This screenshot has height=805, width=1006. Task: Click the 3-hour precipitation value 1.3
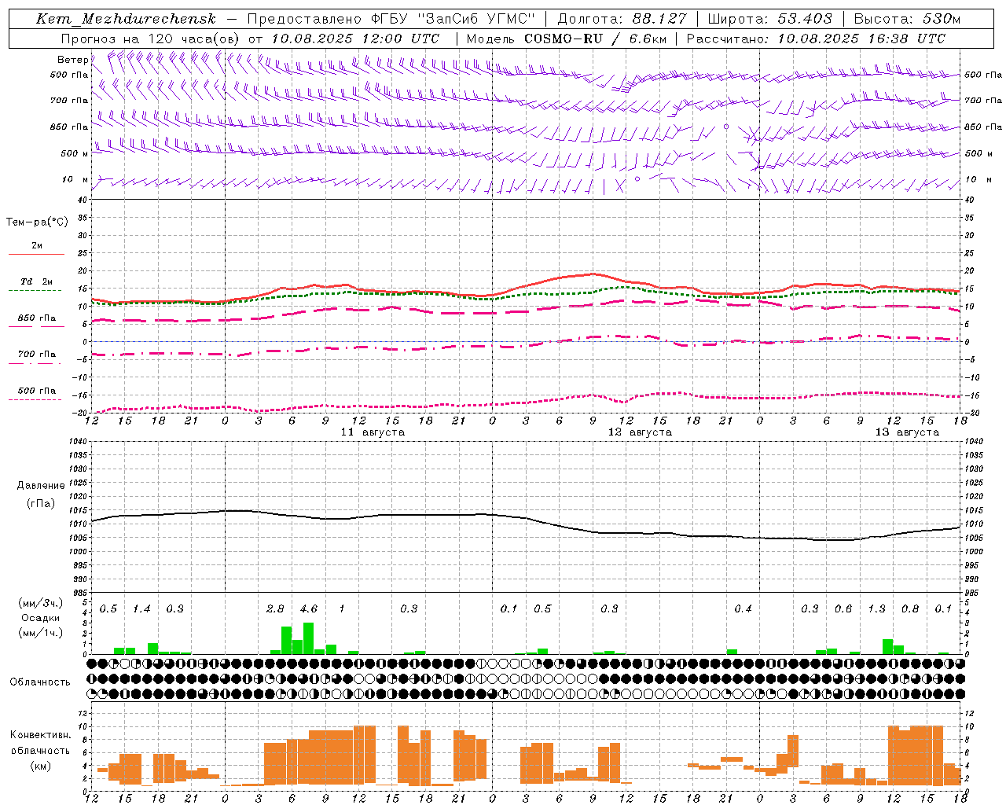(x=876, y=609)
